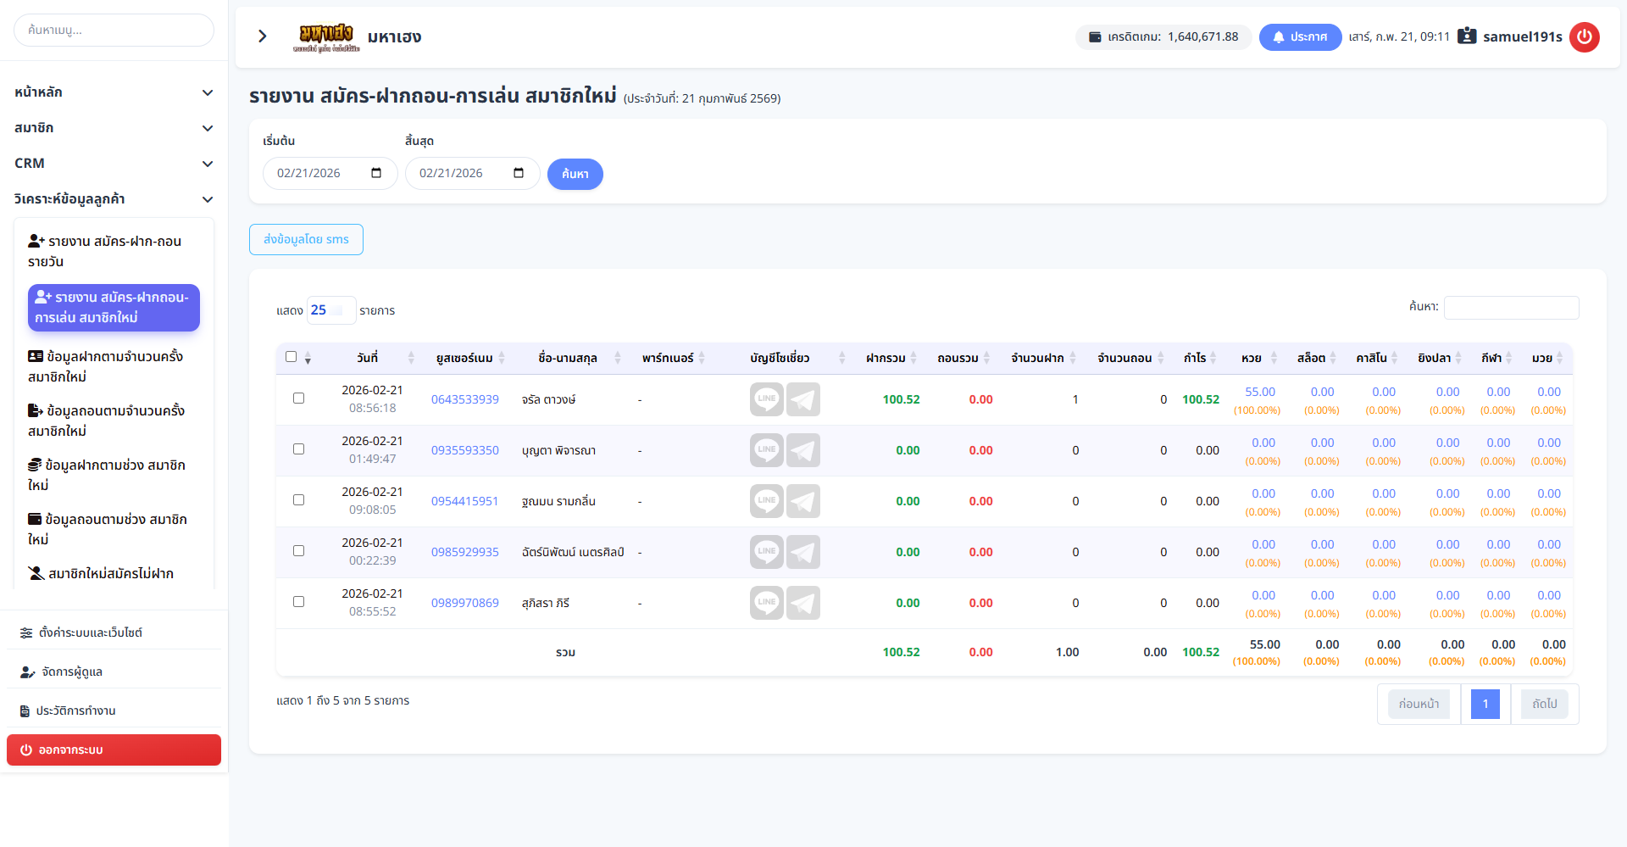Check the row for user 0954415951

(x=298, y=499)
